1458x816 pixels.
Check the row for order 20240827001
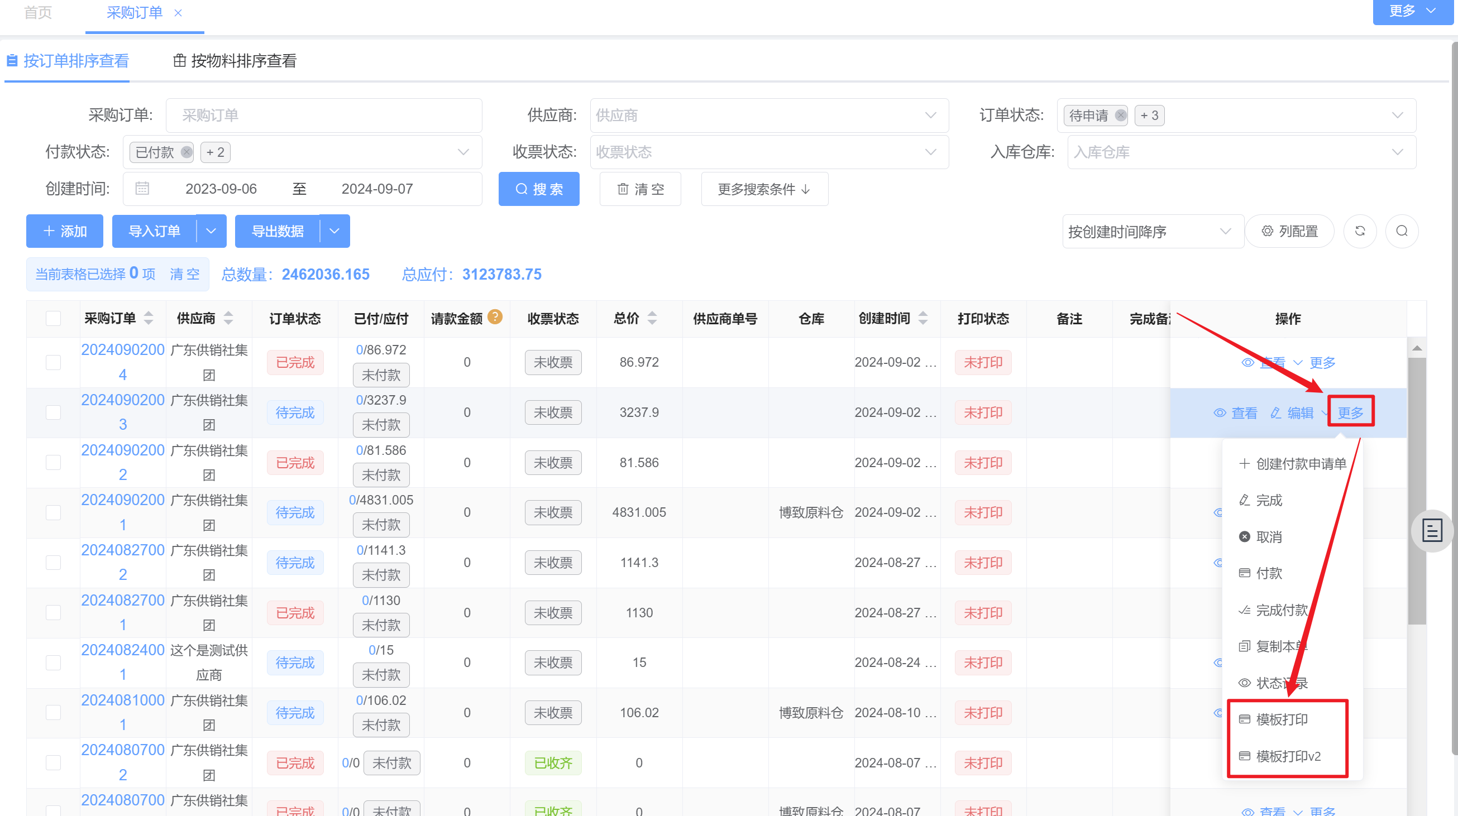[x=53, y=613]
